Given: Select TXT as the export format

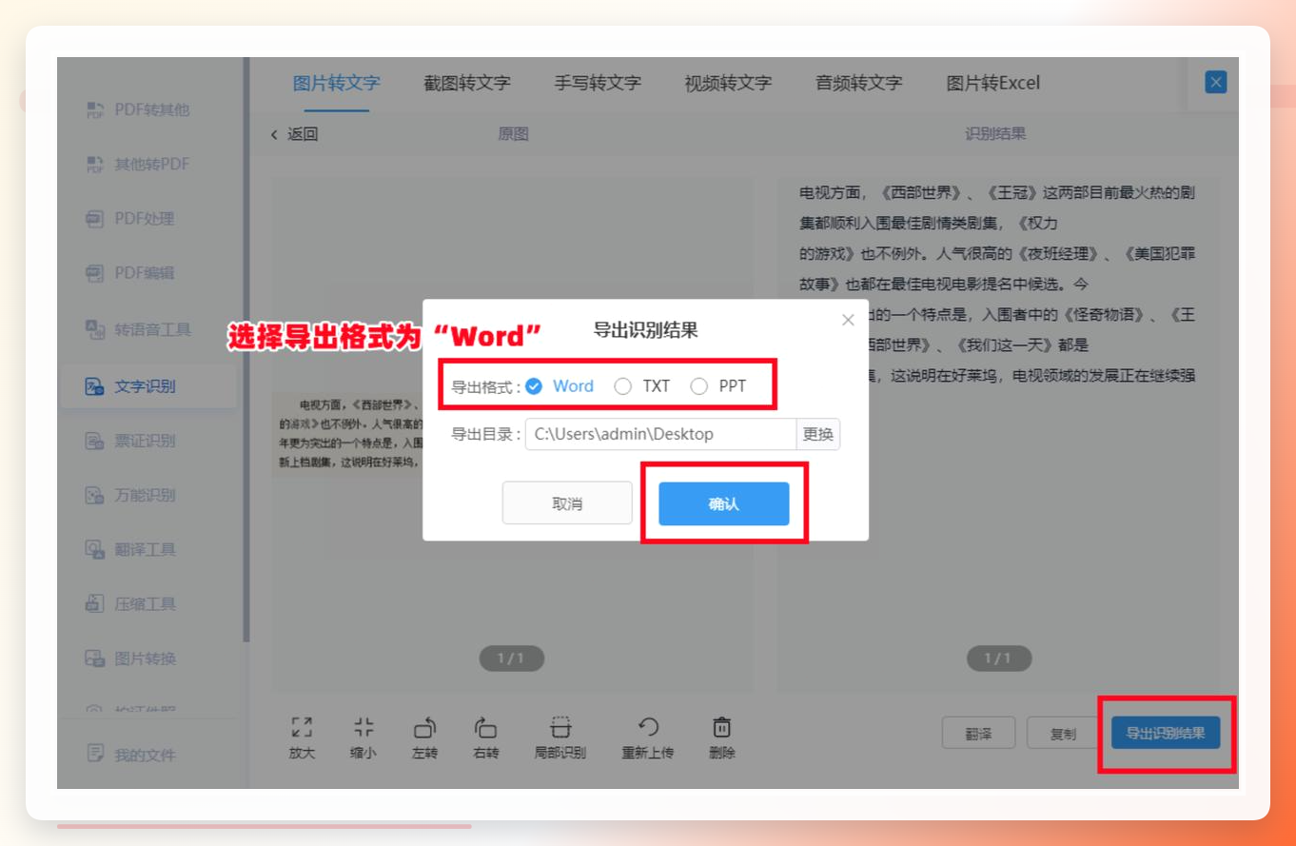Looking at the screenshot, I should coord(642,385).
